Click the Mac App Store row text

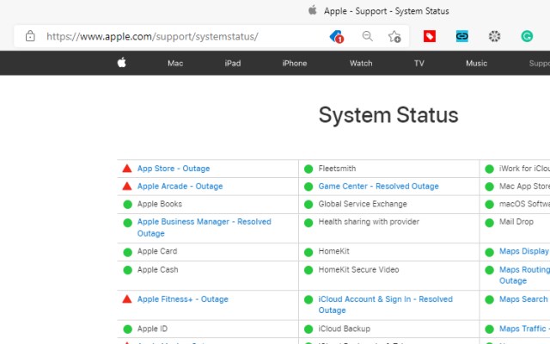[x=524, y=186]
